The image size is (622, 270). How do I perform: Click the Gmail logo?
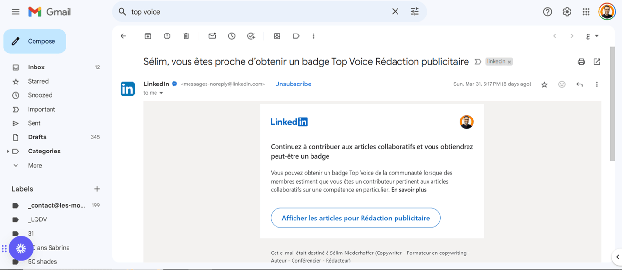tap(49, 12)
